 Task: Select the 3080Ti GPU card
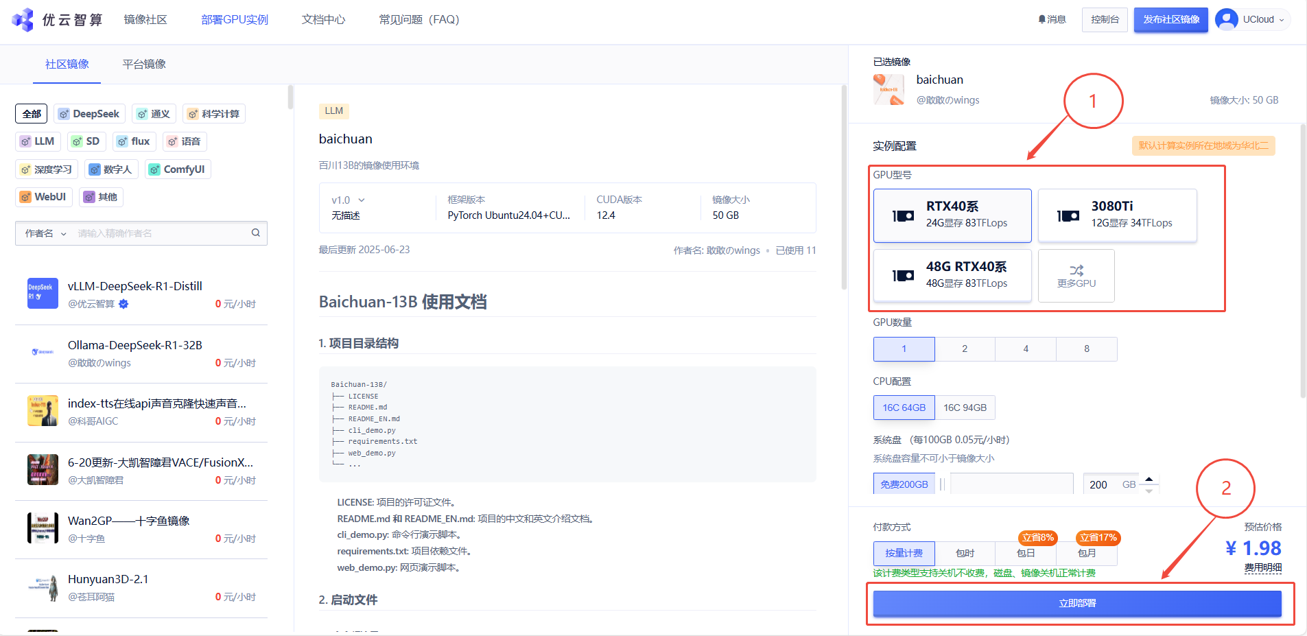pyautogui.click(x=1117, y=215)
